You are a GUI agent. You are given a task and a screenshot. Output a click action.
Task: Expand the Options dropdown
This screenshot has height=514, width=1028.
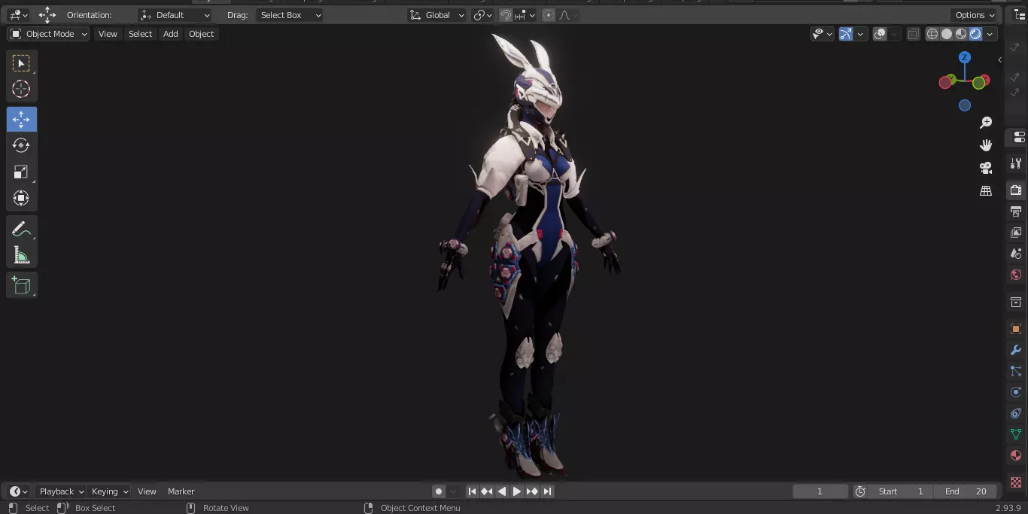(975, 15)
